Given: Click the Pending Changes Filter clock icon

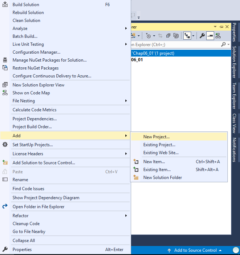Looking at the screenshot, I should pyautogui.click(x=148, y=36).
